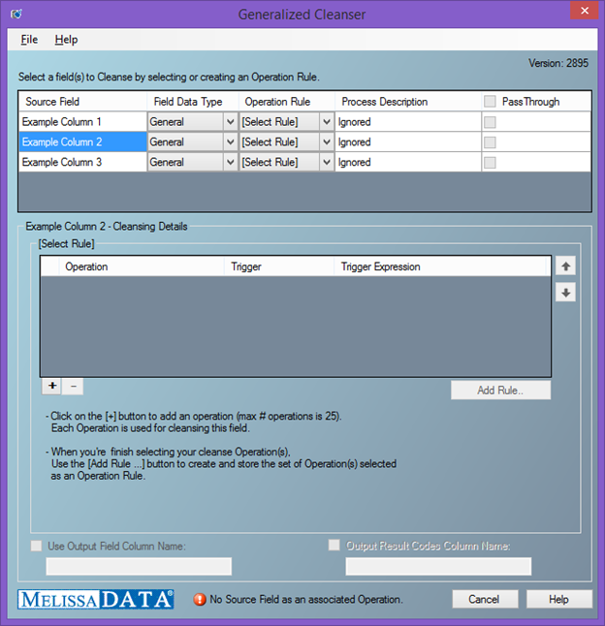Click the Output Result Codes Column Name field
This screenshot has width=605, height=626.
(x=438, y=566)
